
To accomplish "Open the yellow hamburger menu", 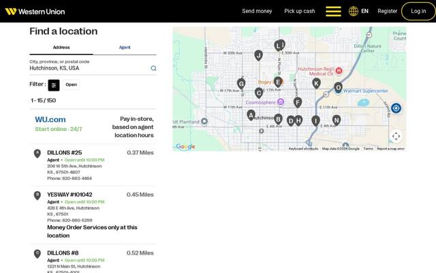I will click(x=333, y=11).
